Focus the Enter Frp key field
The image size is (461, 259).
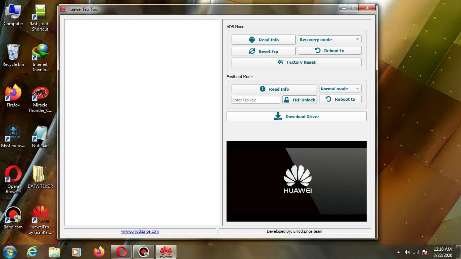click(x=256, y=100)
